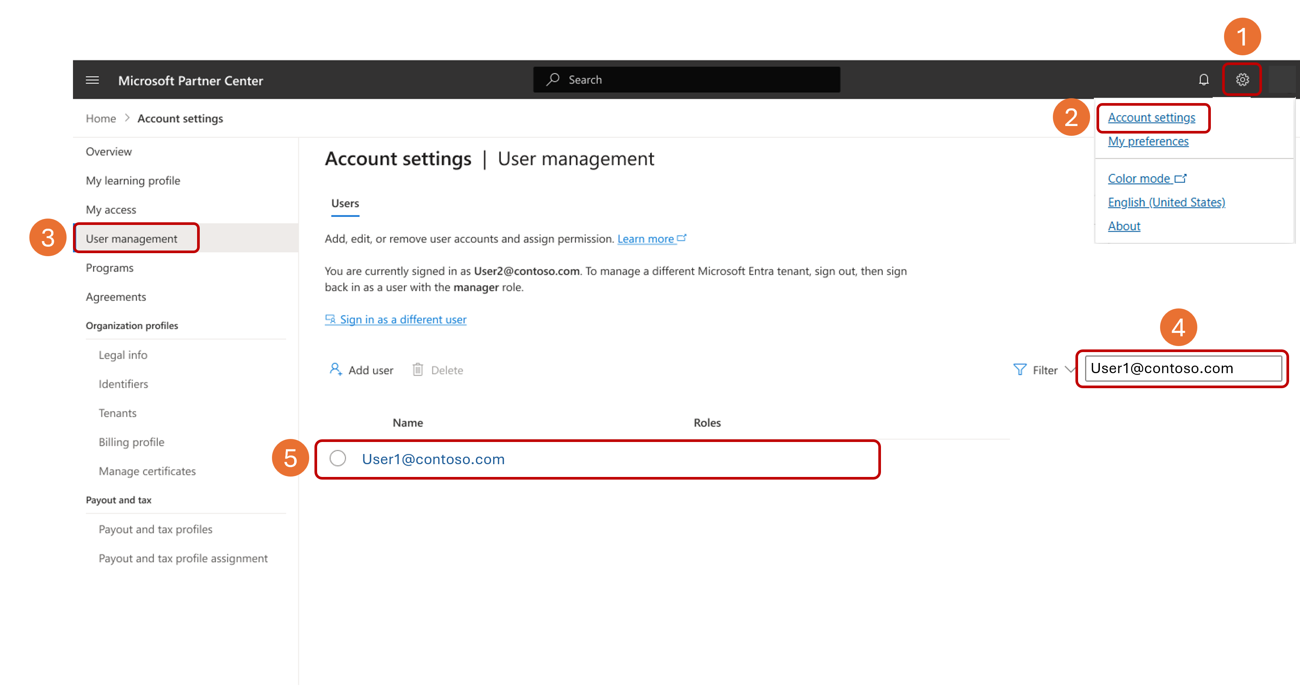Open Color mode option
The height and width of the screenshot is (697, 1300).
click(1147, 179)
